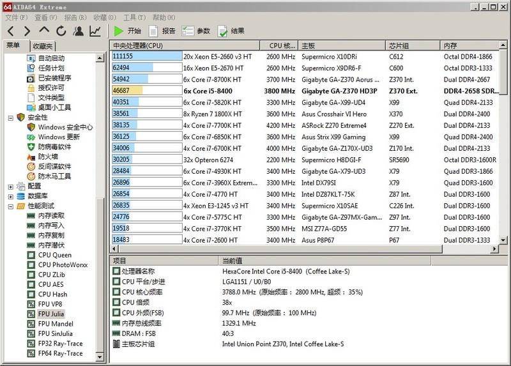Sort by 主板 column header
This screenshot has height=366, width=511.
coord(342,45)
